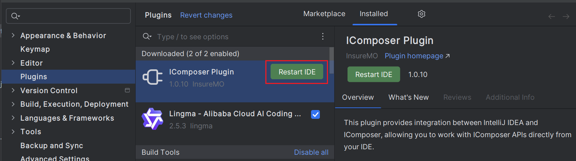Image resolution: width=576 pixels, height=161 pixels.
Task: Navigate back with the left arrow
Action: pos(552,17)
